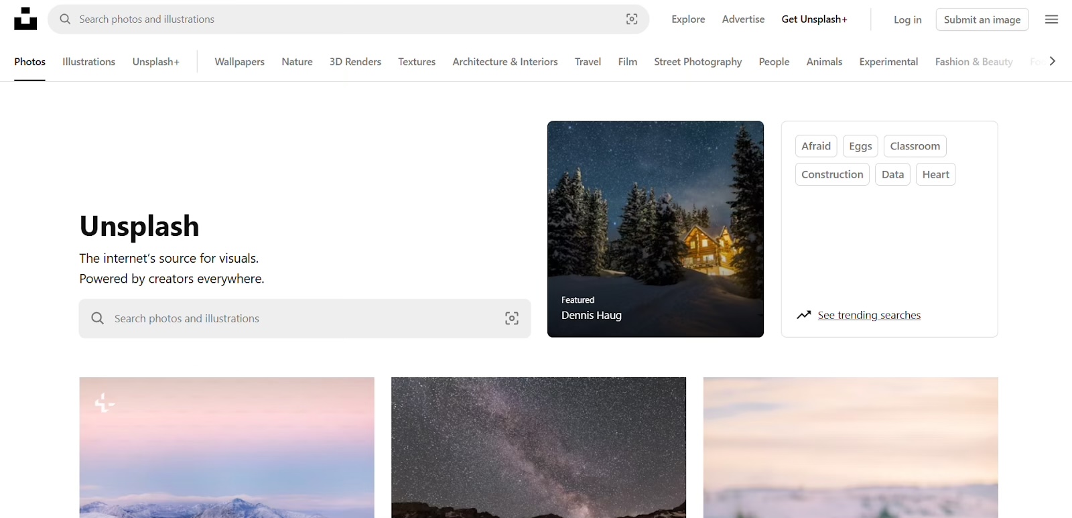This screenshot has height=518, width=1072.
Task: Click the text 'Powered by creators everywhere.'
Action: point(172,279)
